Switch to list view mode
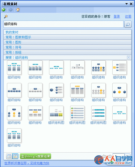This screenshot has width=135, height=167. pos(9,156)
